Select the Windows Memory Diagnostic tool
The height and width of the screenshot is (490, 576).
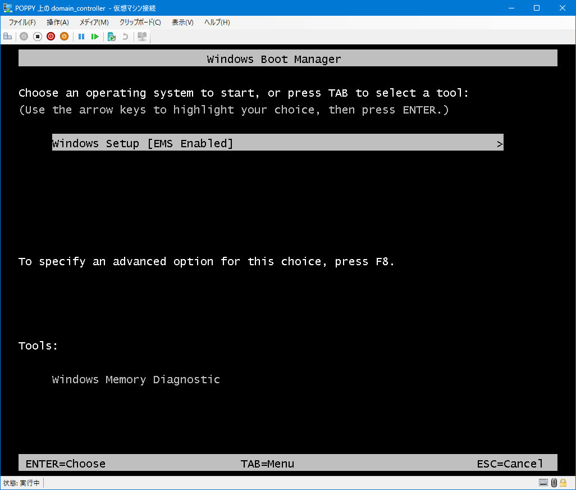136,379
